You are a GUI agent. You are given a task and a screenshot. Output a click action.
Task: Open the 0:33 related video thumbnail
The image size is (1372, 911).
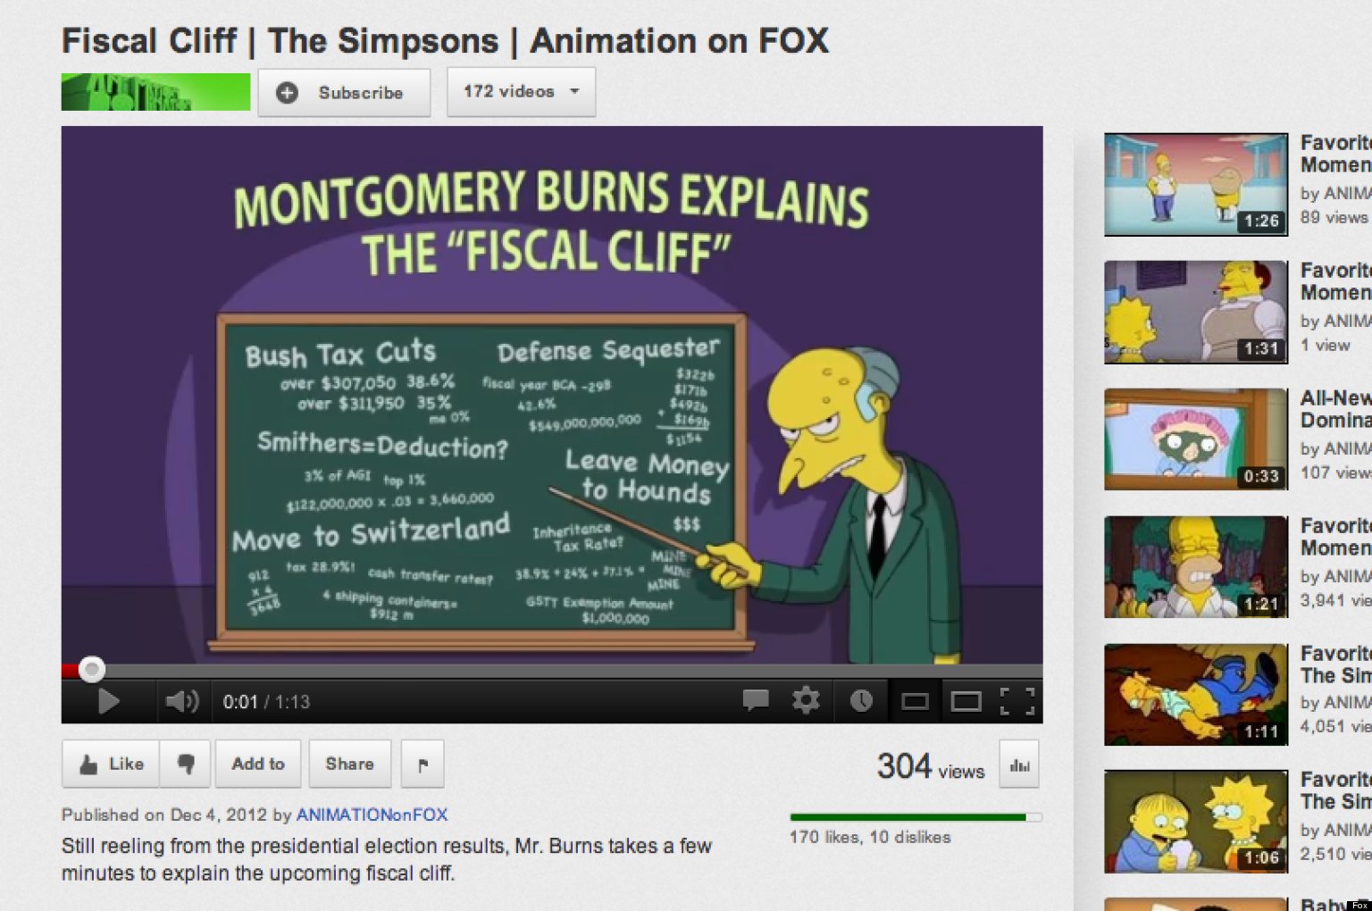1196,439
